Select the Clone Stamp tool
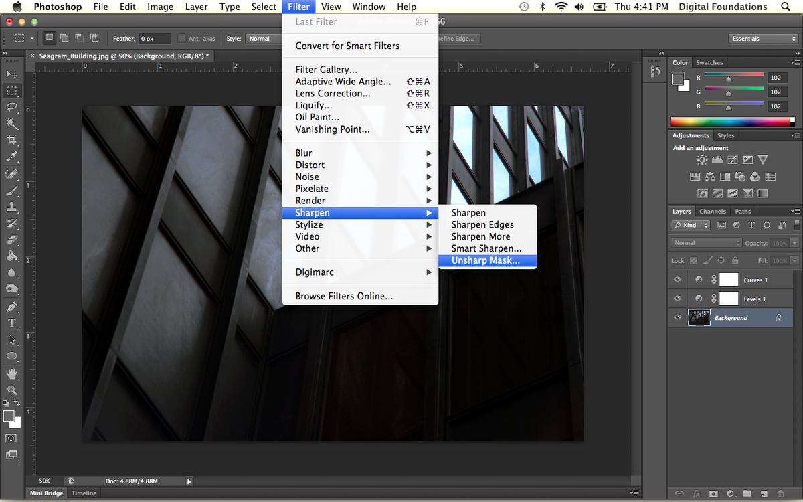Viewport: 803px width, 502px height. (x=12, y=207)
